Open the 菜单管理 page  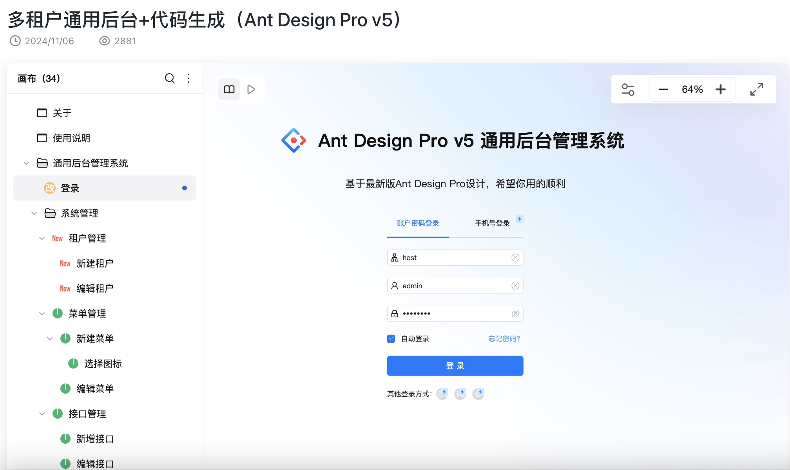click(x=87, y=313)
